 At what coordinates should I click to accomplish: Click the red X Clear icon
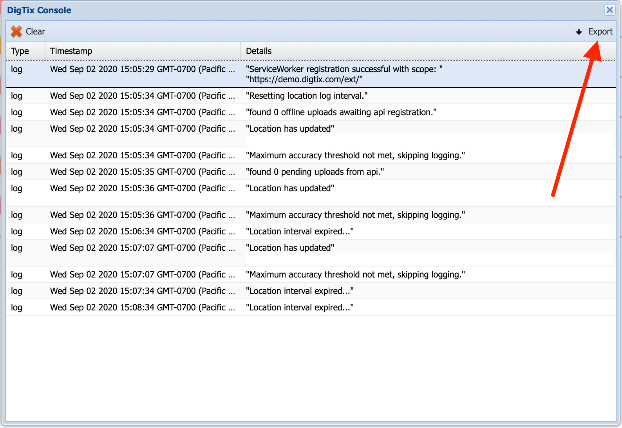pyautogui.click(x=16, y=31)
